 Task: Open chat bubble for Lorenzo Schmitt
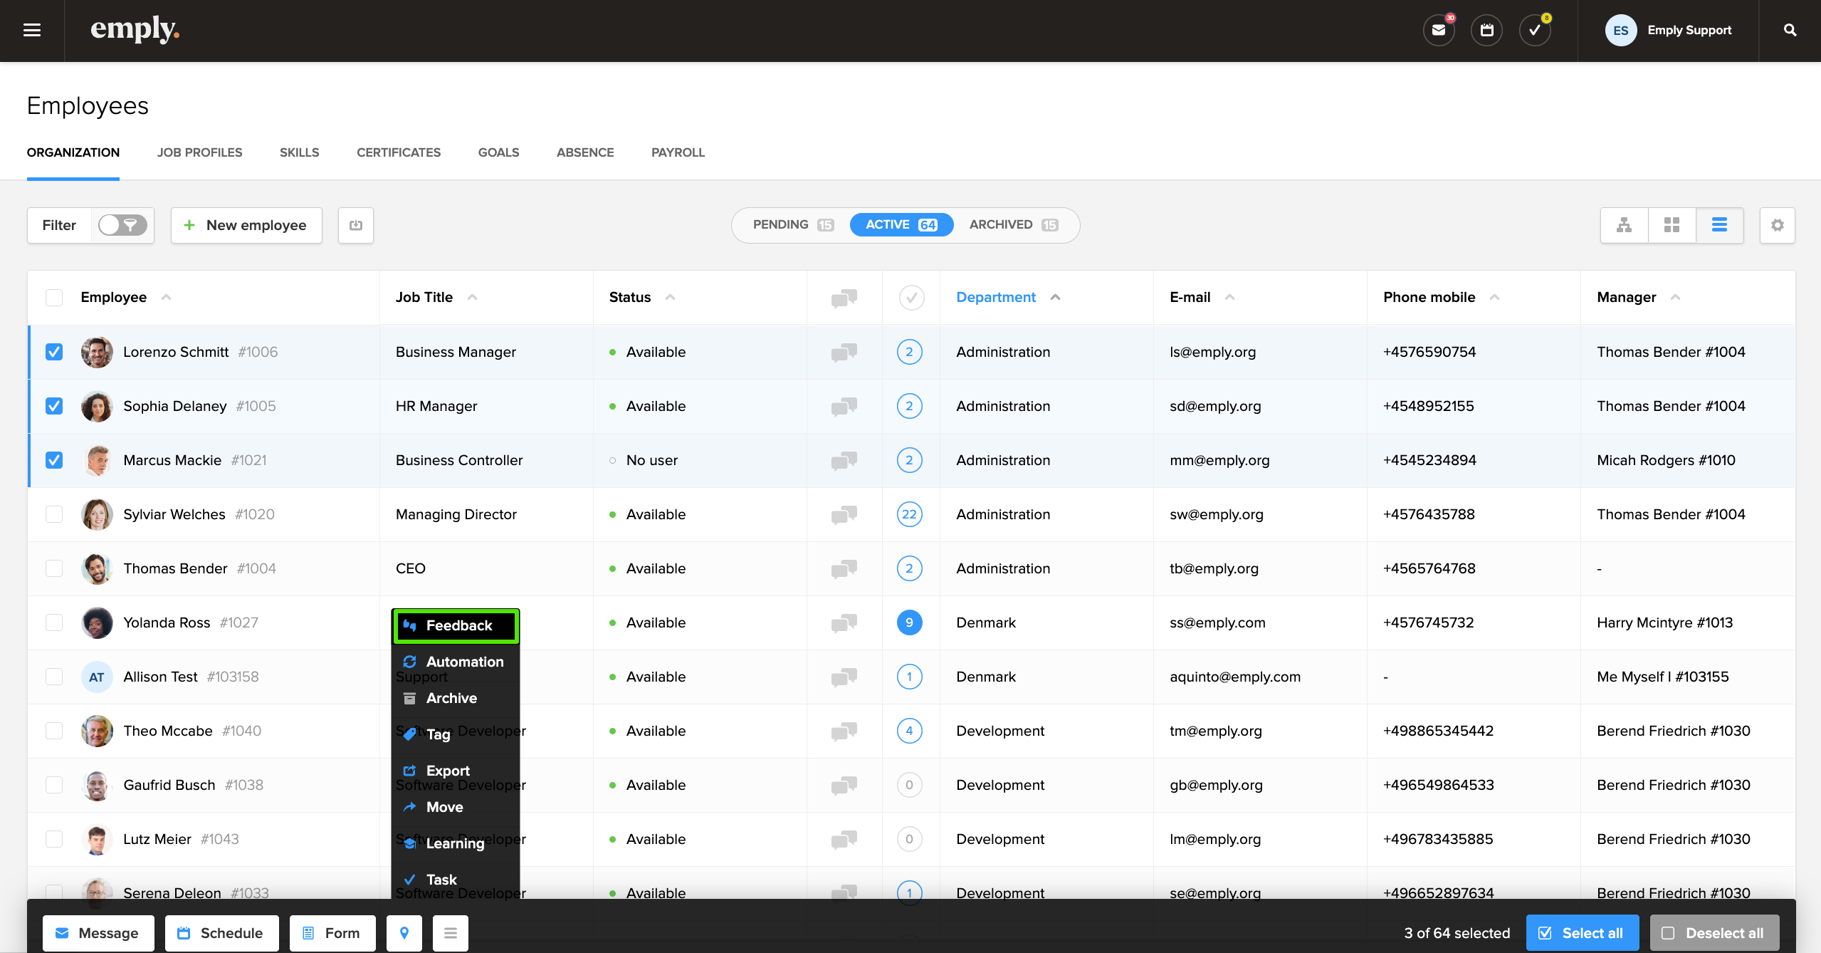coord(844,351)
